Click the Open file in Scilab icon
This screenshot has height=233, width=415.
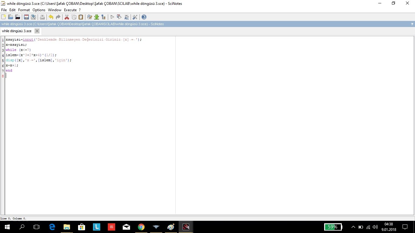(18, 17)
